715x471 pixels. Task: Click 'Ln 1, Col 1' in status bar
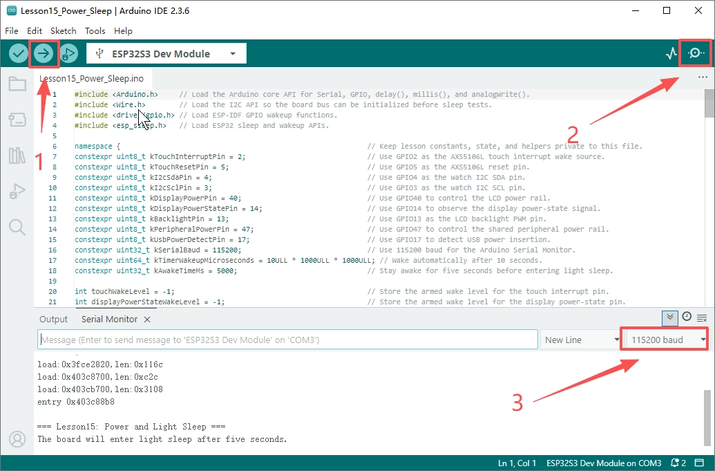click(x=517, y=463)
